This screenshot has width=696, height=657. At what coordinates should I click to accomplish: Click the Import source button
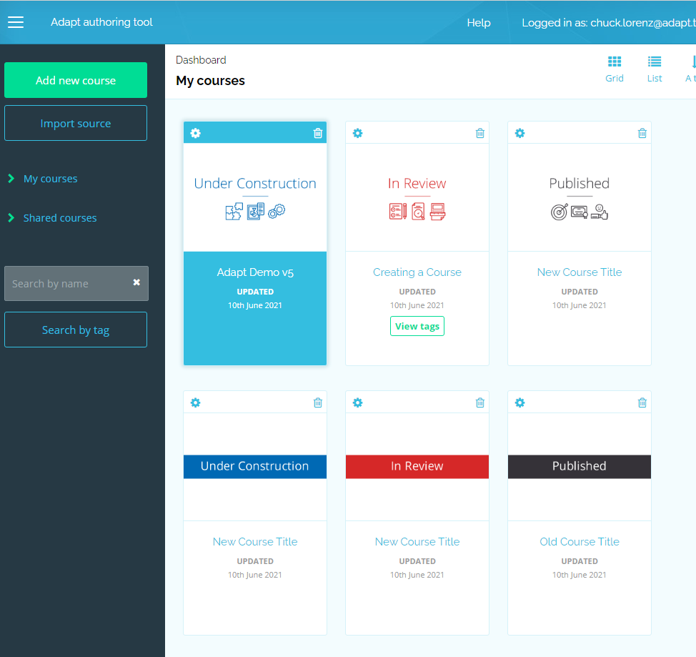tap(76, 123)
